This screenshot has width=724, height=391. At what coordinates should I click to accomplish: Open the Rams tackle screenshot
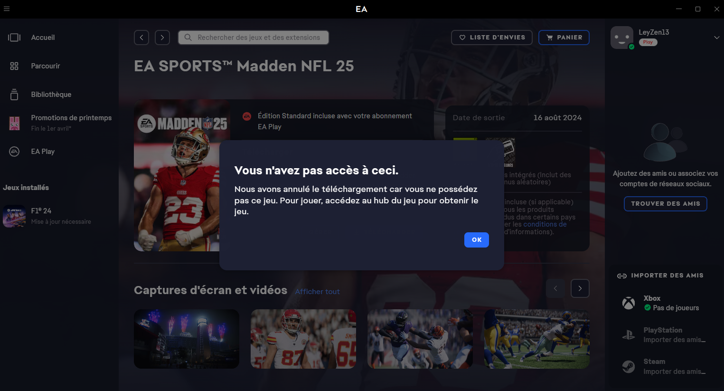tap(537, 339)
